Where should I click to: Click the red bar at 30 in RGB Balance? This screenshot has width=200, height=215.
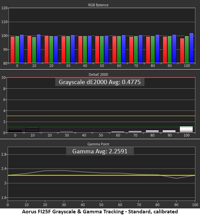(x=63, y=49)
